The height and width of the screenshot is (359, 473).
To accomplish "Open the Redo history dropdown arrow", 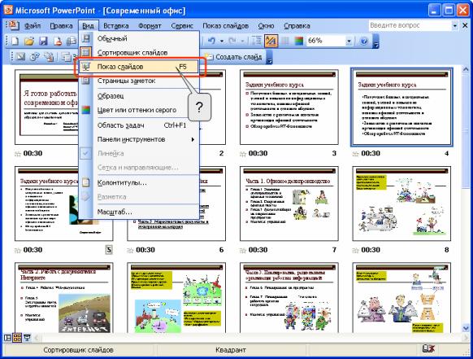I will [242, 41].
